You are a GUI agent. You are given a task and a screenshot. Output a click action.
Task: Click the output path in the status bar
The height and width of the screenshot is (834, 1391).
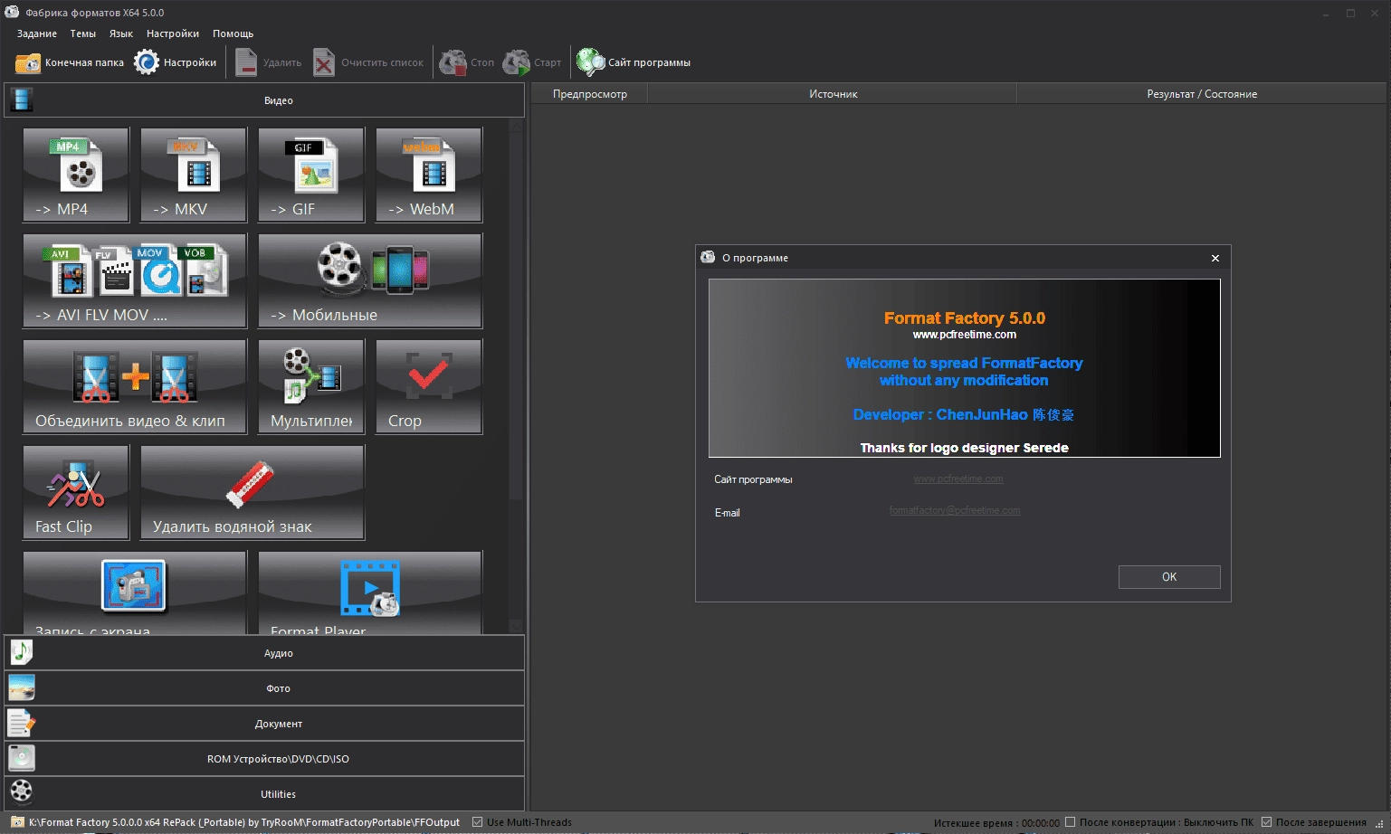(x=244, y=822)
